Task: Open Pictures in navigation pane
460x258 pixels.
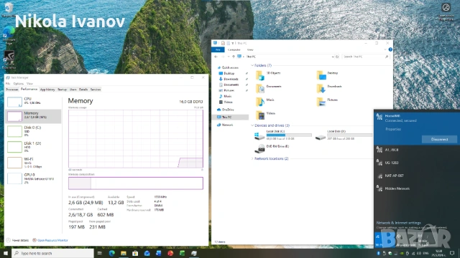Action: coord(226,90)
